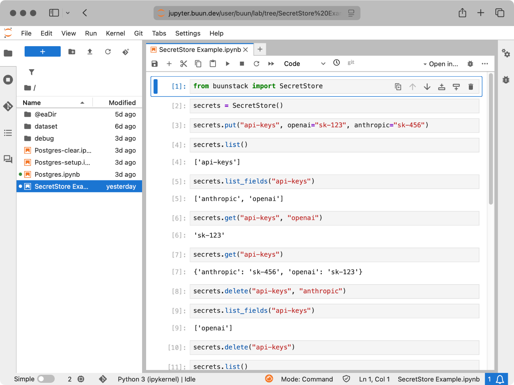Click the git toolbar label
This screenshot has width=514, height=385.
(351, 62)
